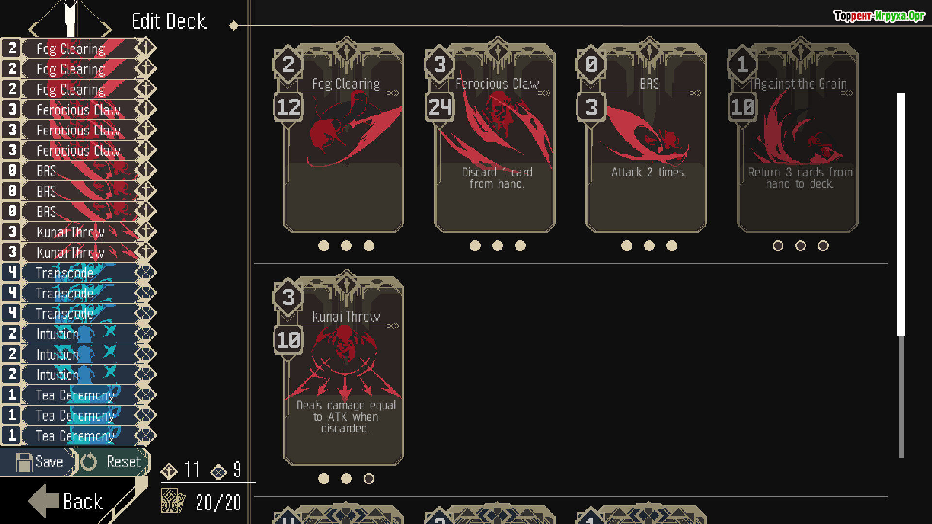
Task: Select the first Ferocious Claw deck entry
Action: (79, 110)
